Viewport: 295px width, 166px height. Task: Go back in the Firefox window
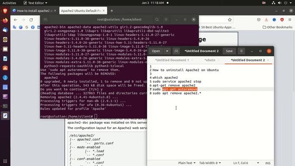15,20
